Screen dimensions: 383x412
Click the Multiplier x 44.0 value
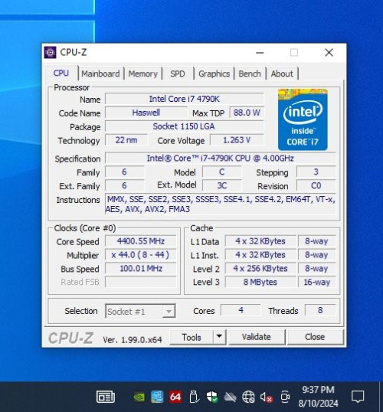click(141, 255)
